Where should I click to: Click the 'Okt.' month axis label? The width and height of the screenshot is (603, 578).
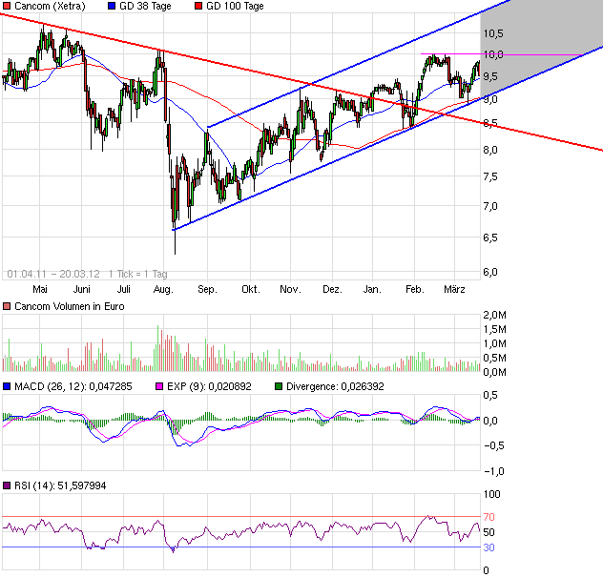[x=251, y=289]
